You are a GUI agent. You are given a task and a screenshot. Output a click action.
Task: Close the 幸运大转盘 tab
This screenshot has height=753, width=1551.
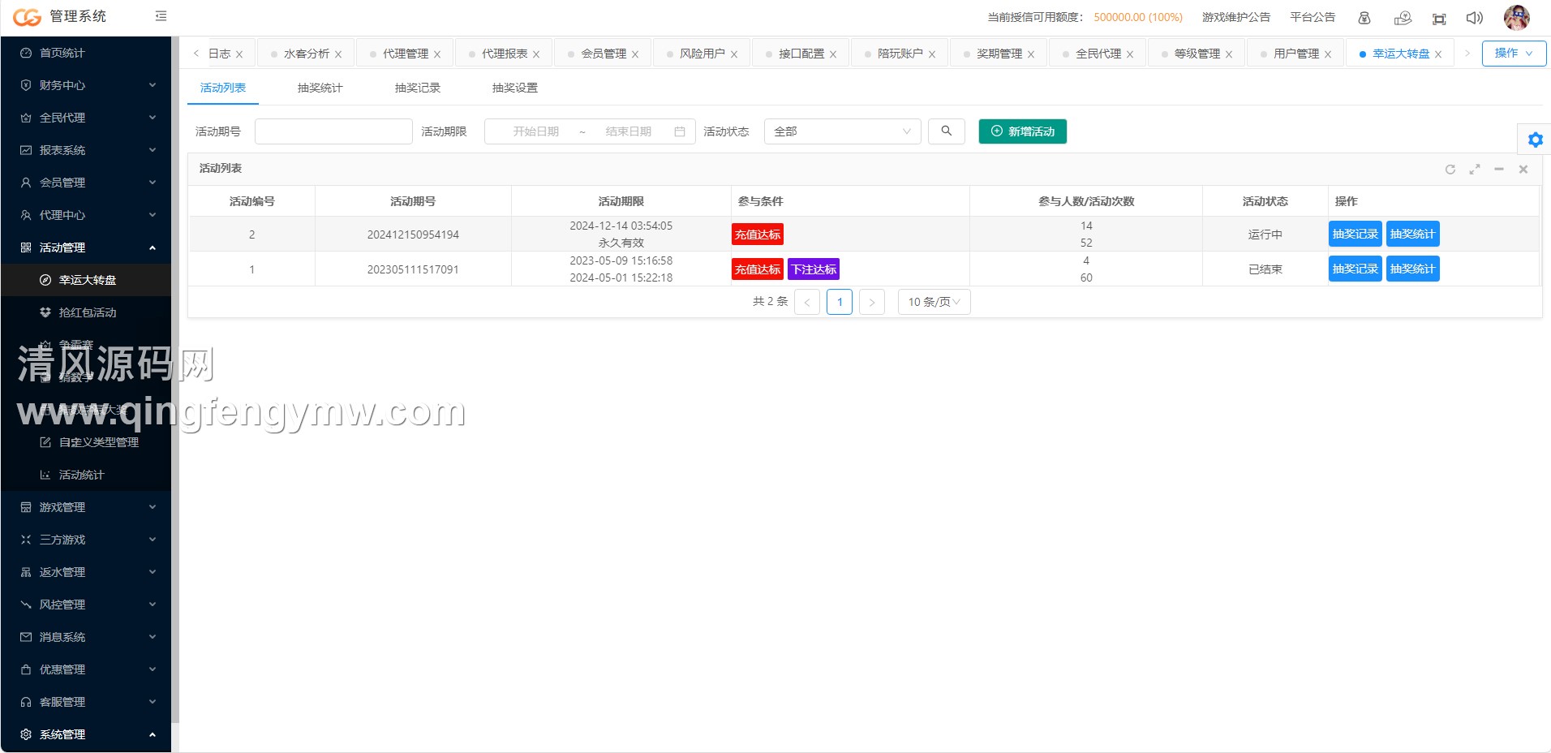point(1438,54)
